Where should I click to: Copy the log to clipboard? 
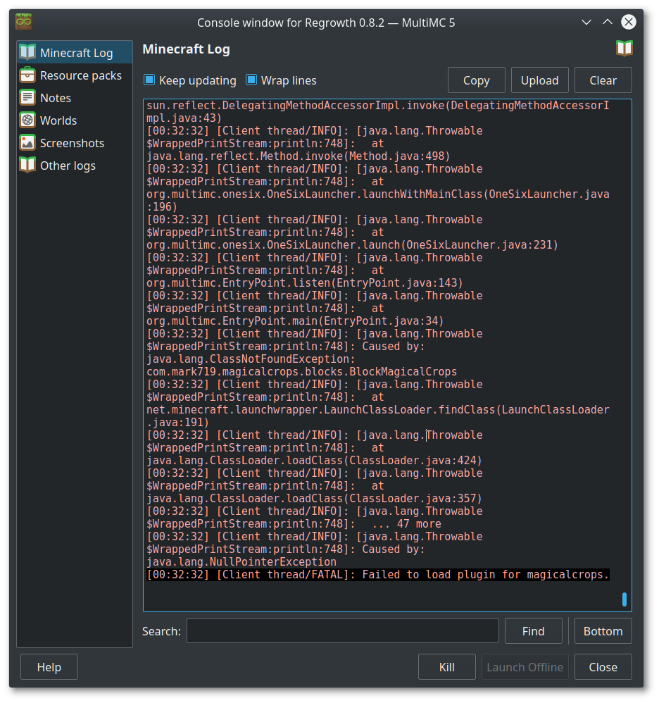(476, 80)
